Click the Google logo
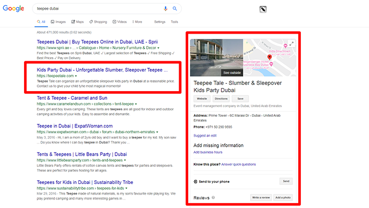 [x=13, y=9]
